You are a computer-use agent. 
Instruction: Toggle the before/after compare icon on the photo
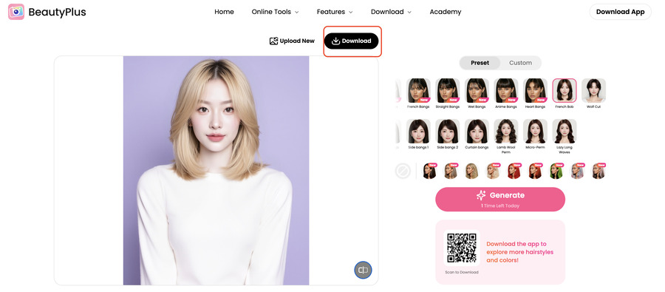pyautogui.click(x=363, y=270)
